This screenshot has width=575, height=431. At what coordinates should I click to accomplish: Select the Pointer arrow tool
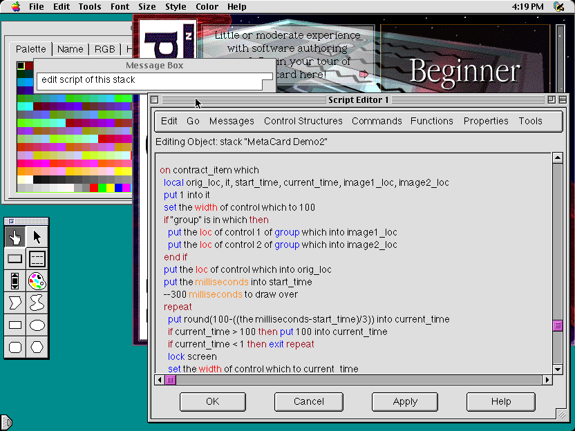point(37,237)
